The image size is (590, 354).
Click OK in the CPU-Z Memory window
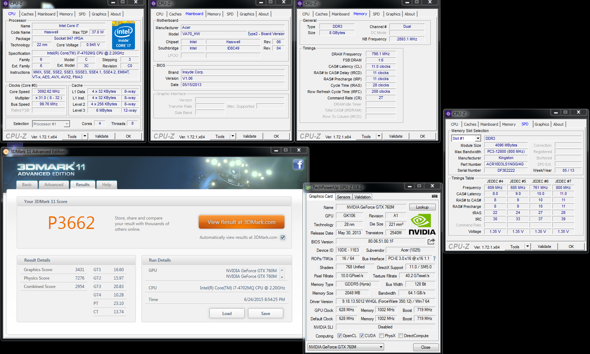click(423, 136)
